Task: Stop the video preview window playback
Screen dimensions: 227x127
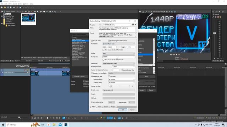Action: [177, 55]
